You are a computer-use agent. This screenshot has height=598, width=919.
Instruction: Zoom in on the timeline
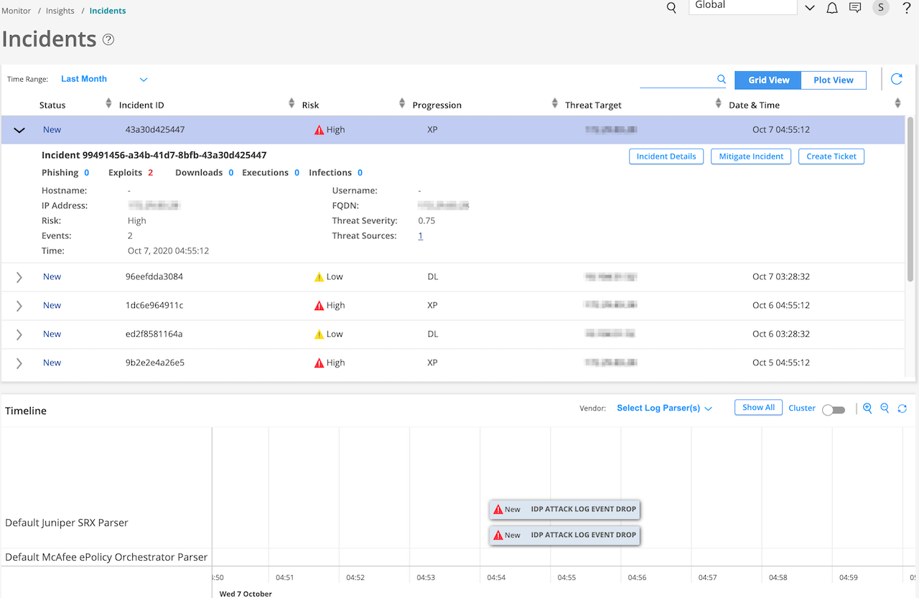point(867,408)
